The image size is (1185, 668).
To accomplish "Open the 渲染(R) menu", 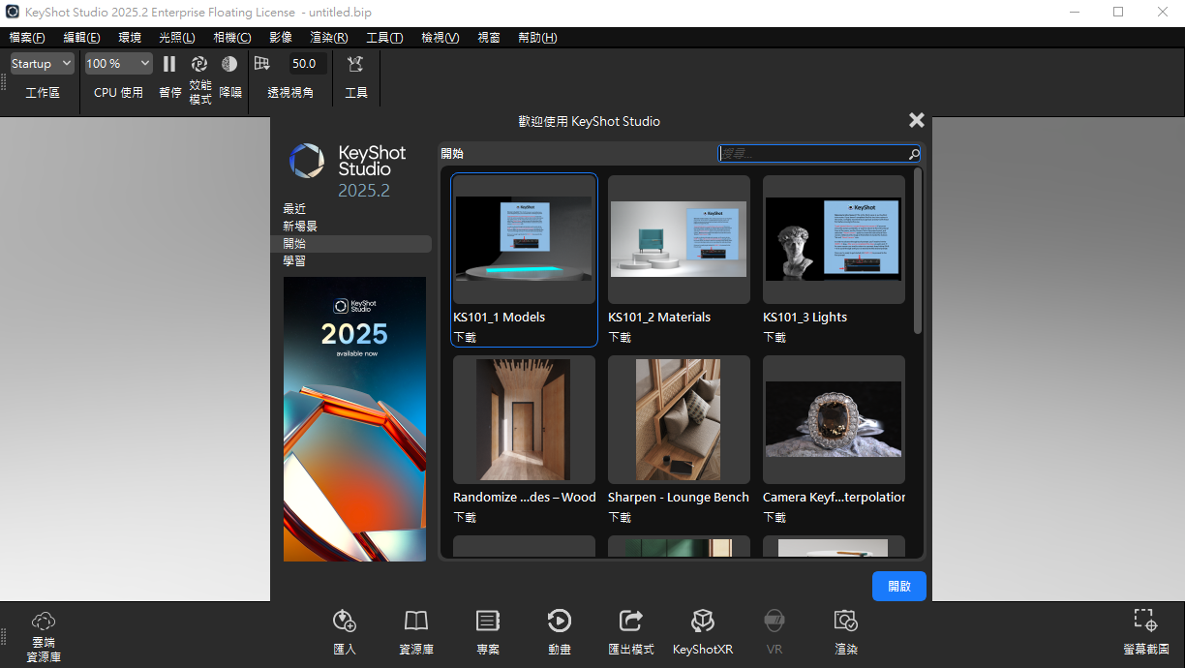I will (x=329, y=38).
